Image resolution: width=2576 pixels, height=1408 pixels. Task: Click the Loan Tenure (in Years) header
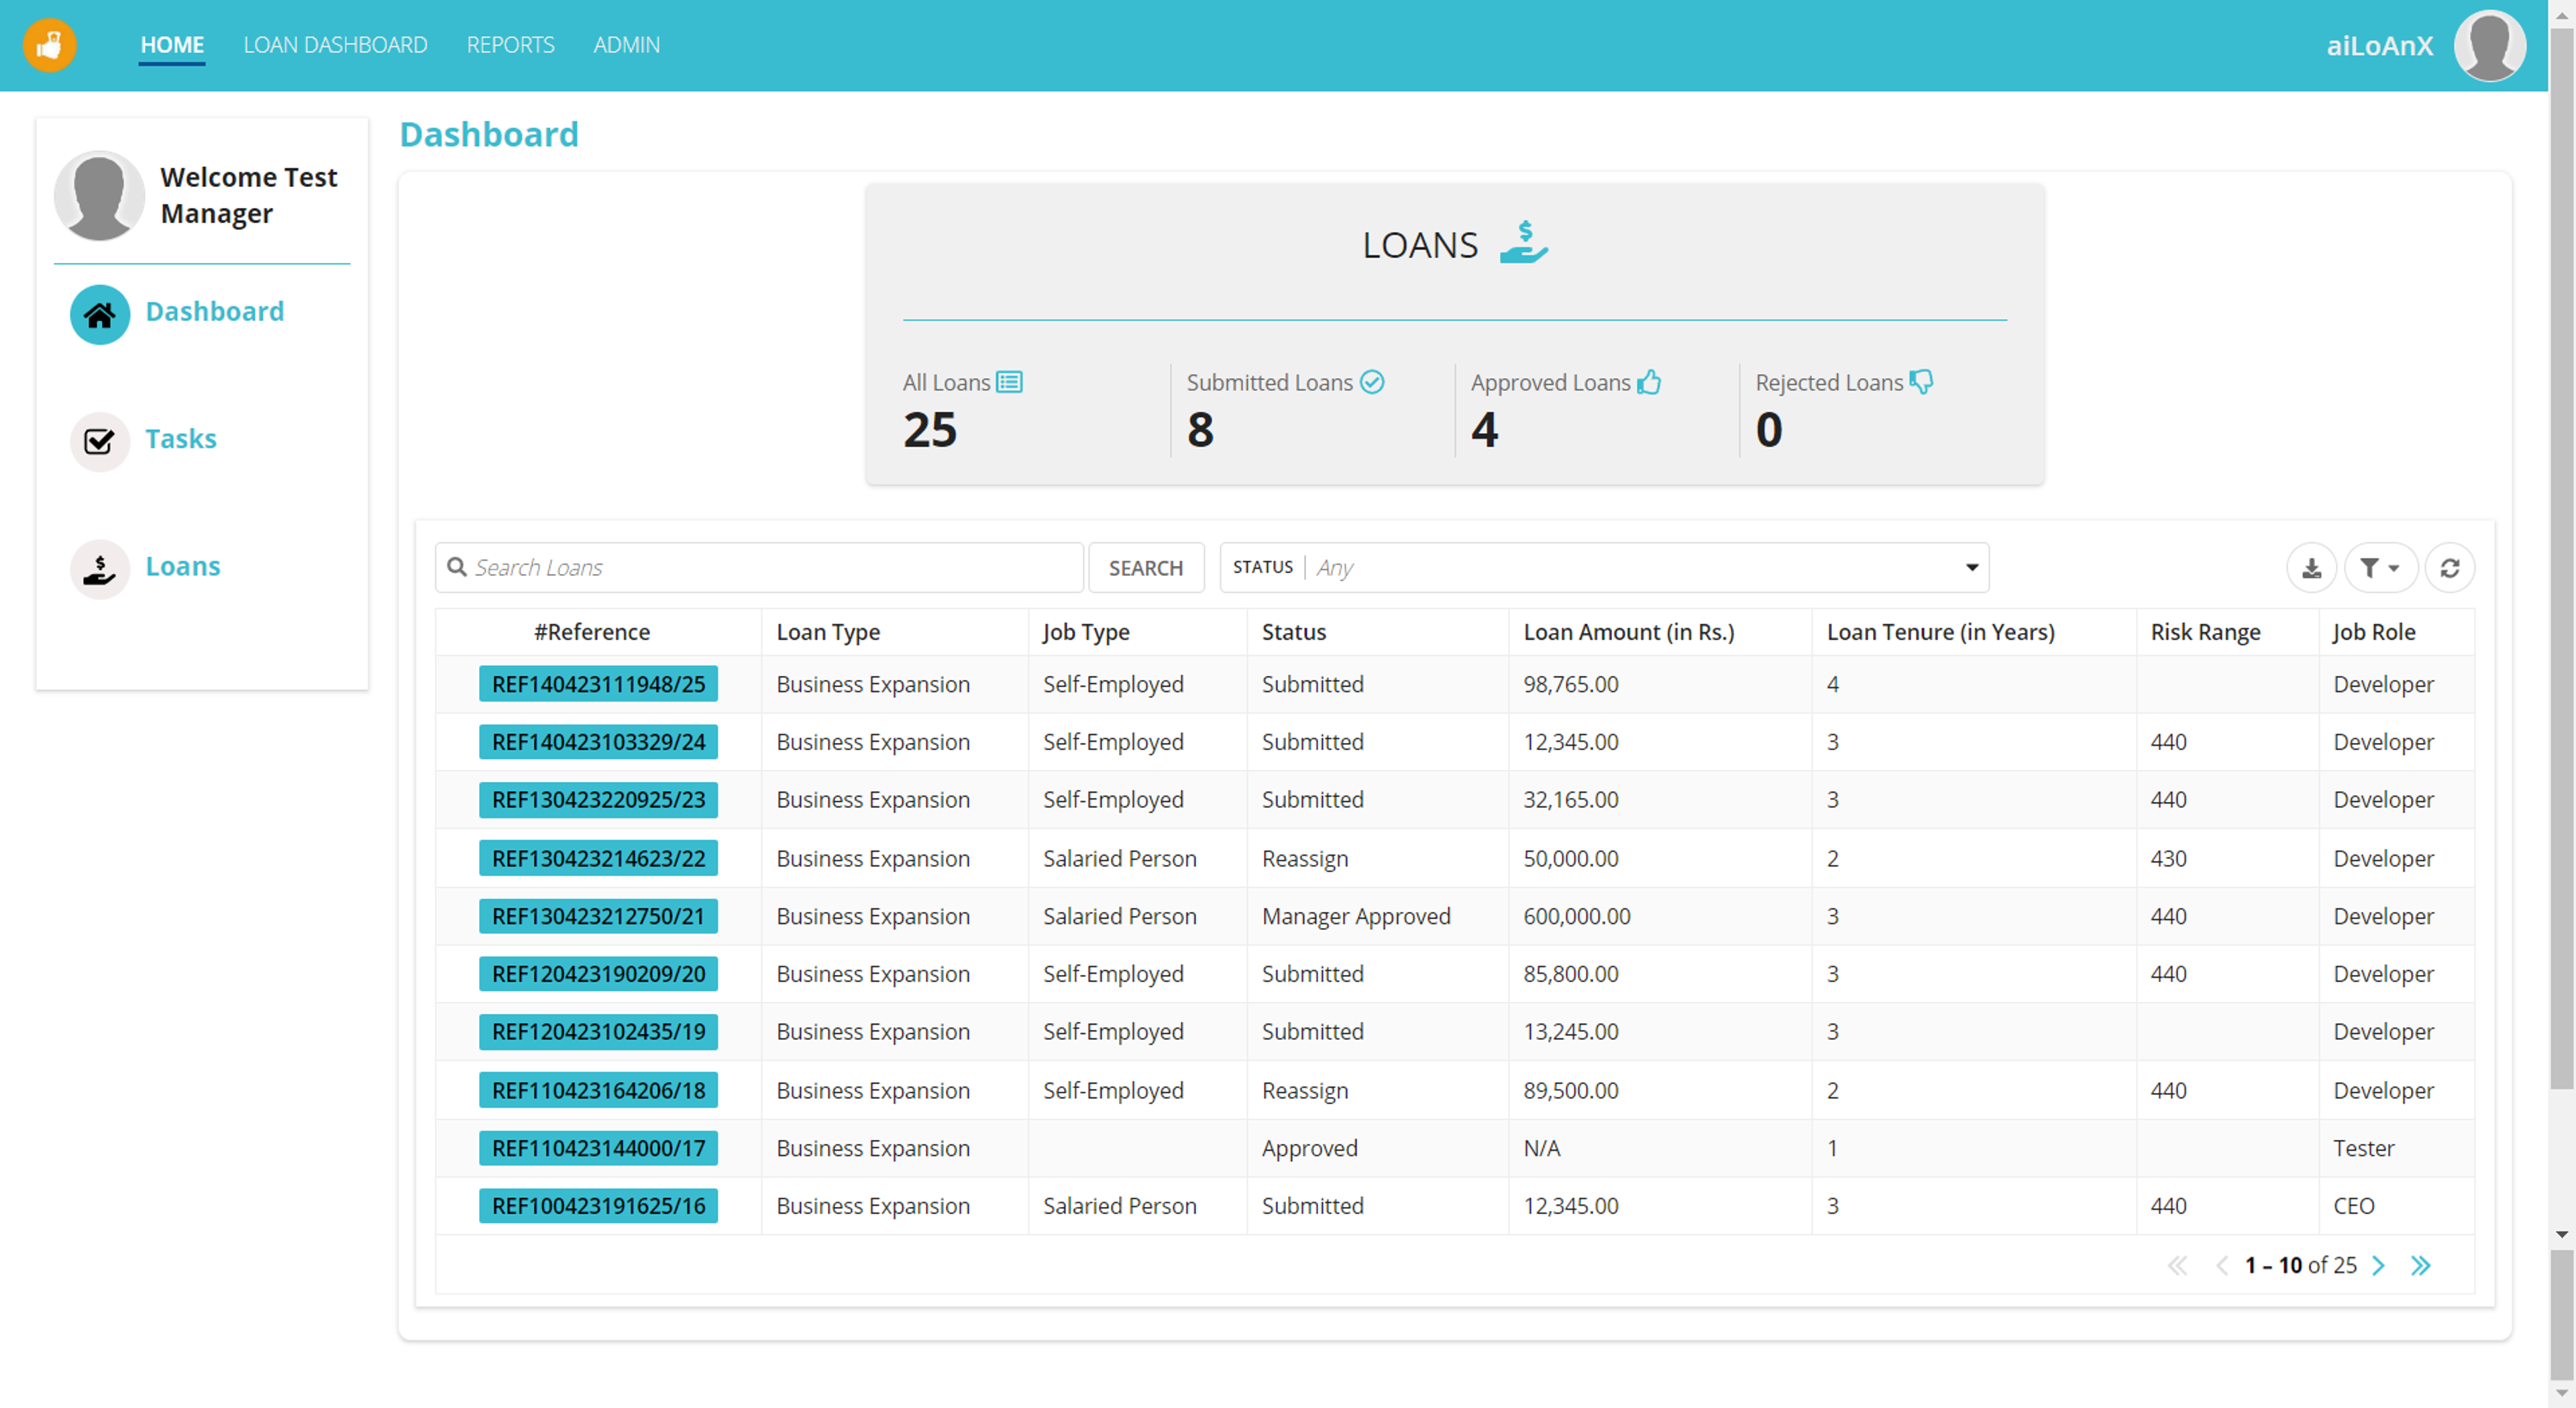point(1941,632)
